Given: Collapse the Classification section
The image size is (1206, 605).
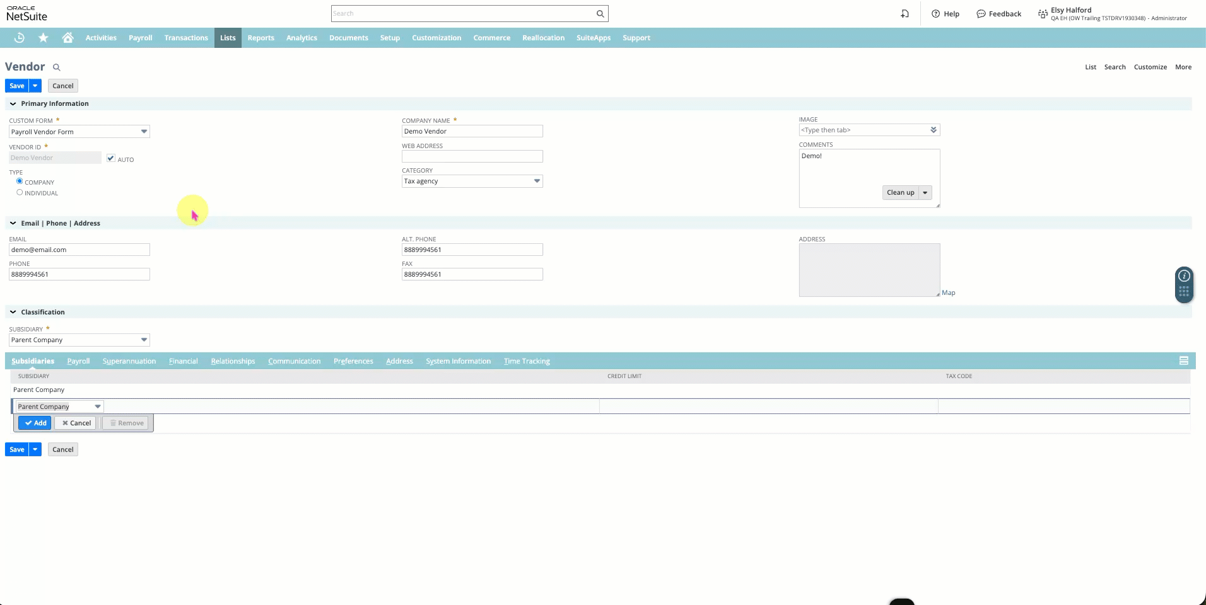Looking at the screenshot, I should click(13, 312).
